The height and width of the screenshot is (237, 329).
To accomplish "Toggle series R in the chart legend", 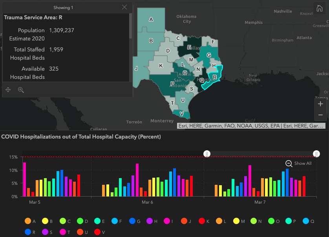I will point(27,232).
